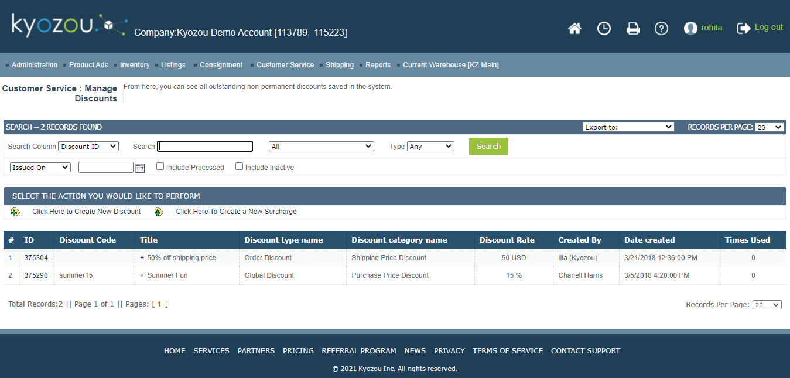Viewport: 790px width, 378px height.
Task: Open the clock history icon
Action: coord(604,28)
